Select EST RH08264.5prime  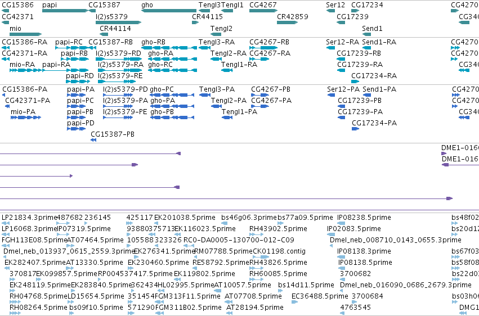click(15, 314)
